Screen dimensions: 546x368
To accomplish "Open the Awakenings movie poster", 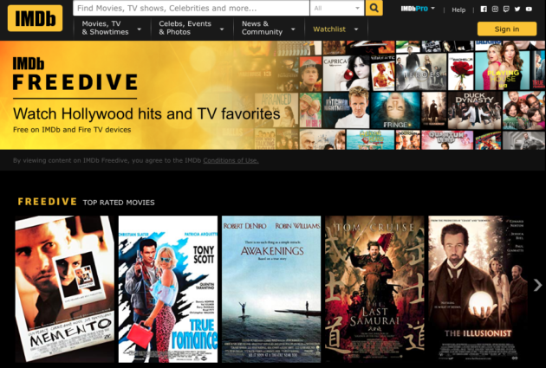I will pyautogui.click(x=271, y=288).
